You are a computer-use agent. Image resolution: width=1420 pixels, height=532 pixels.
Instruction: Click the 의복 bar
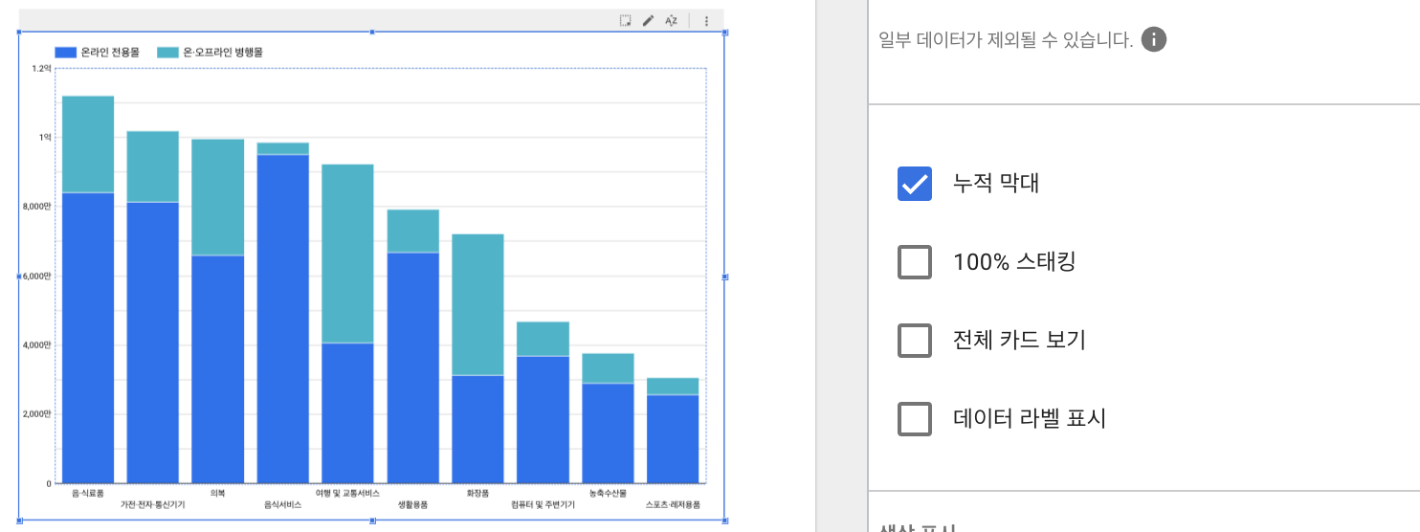[218, 311]
